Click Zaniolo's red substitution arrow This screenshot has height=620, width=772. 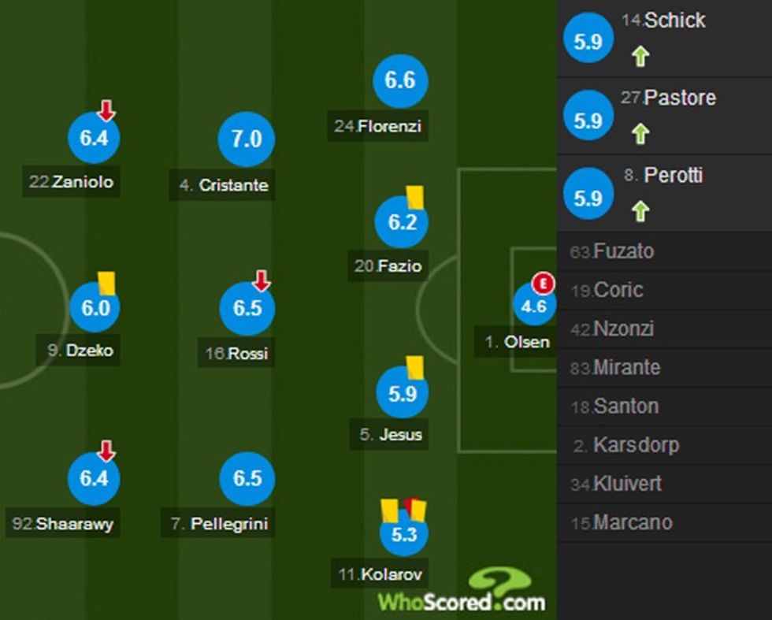(x=106, y=111)
